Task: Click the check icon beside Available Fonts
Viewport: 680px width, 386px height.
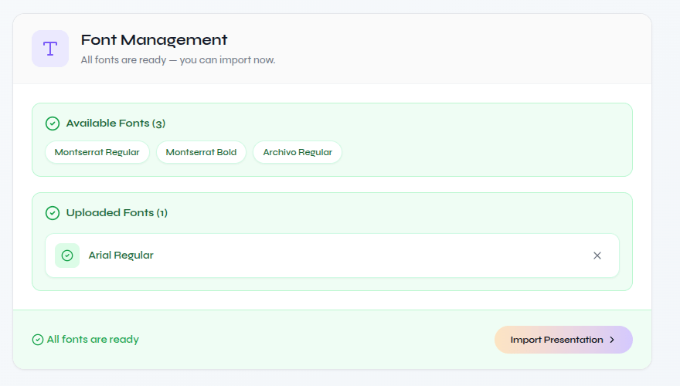Action: click(53, 124)
